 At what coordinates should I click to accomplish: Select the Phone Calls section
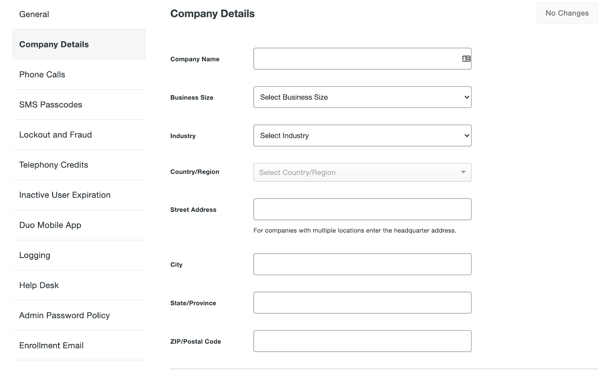pos(42,74)
